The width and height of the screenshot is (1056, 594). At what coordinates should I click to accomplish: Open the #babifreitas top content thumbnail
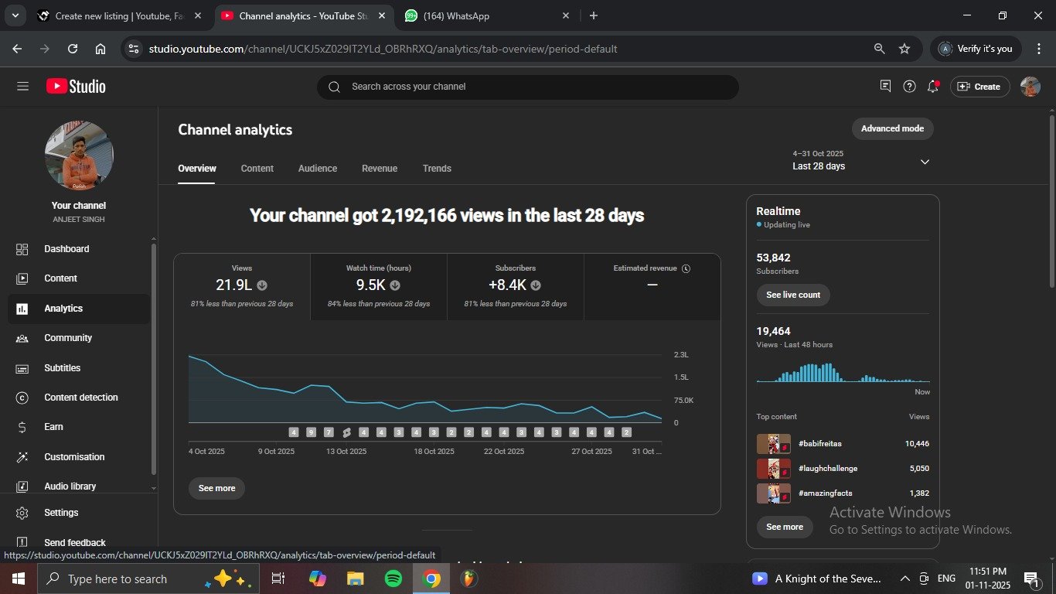[773, 444]
